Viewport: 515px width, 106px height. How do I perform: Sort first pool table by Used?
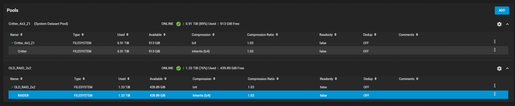(123, 35)
